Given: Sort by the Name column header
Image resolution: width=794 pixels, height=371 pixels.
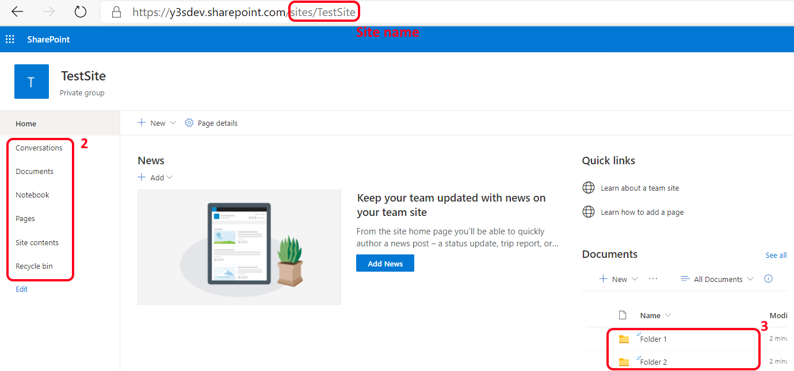Looking at the screenshot, I should tap(651, 315).
